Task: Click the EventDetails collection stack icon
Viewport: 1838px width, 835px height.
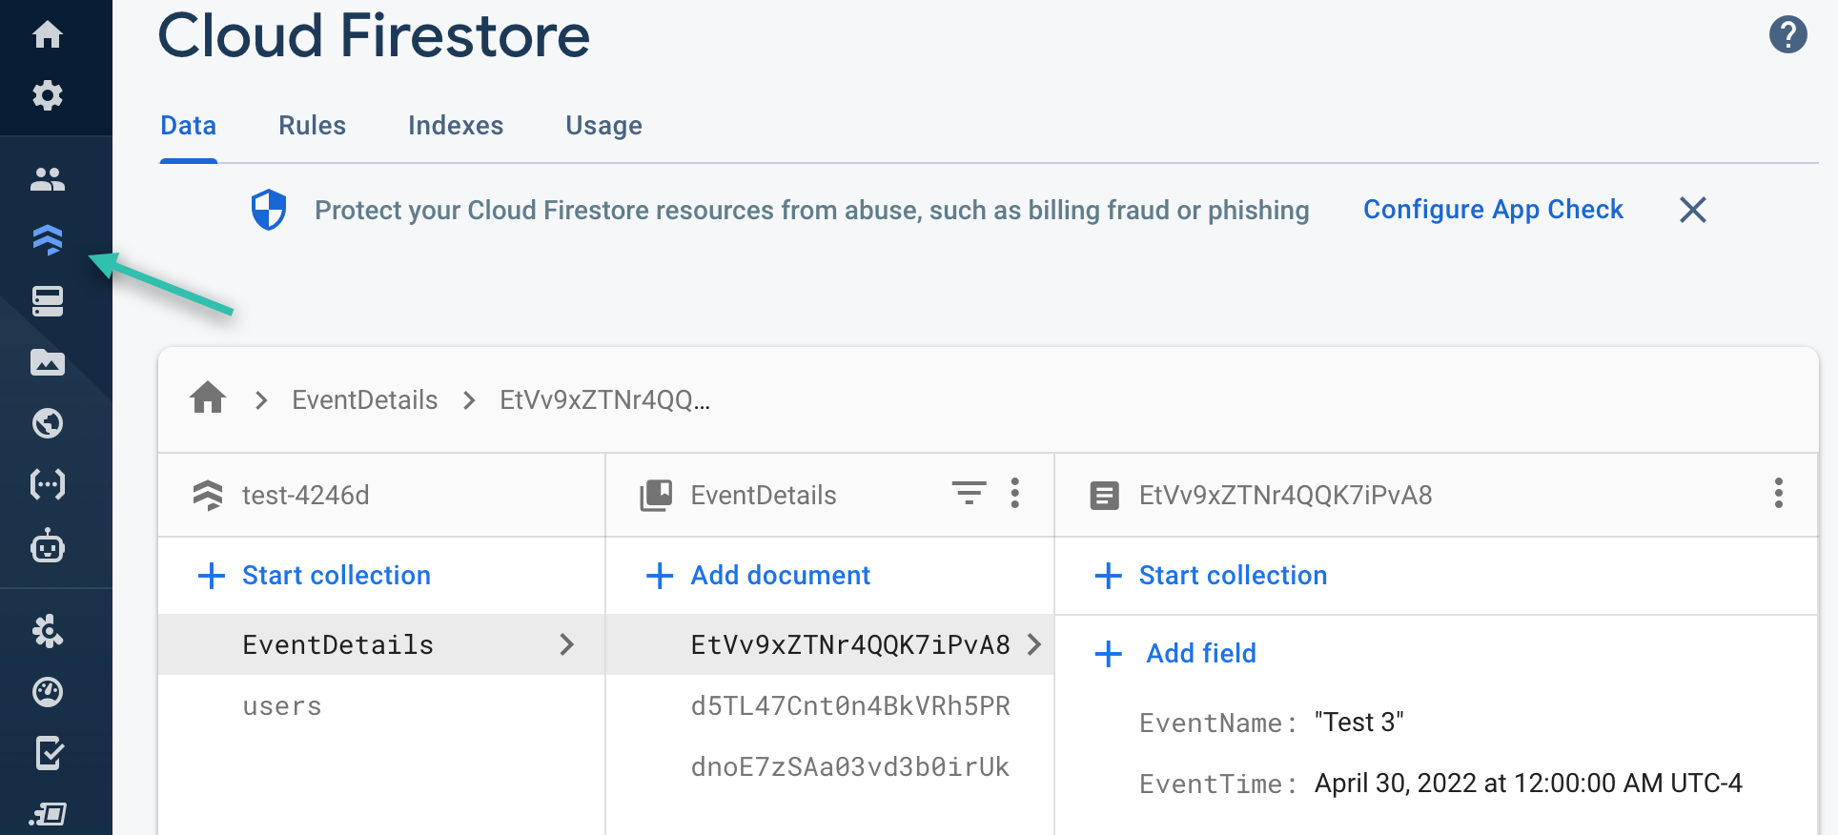Action: 656,495
